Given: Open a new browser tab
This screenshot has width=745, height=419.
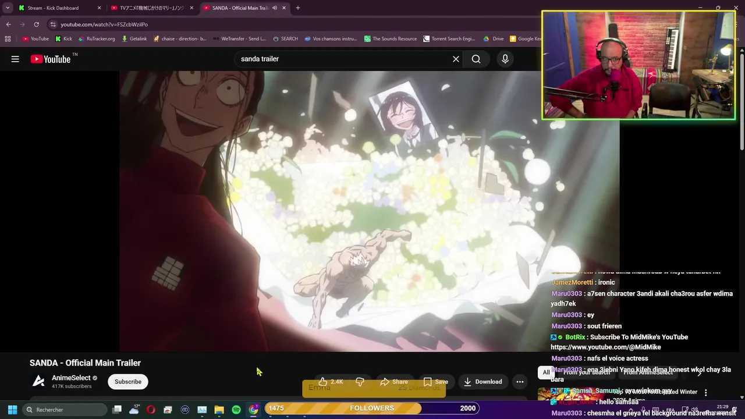Looking at the screenshot, I should pyautogui.click(x=298, y=8).
